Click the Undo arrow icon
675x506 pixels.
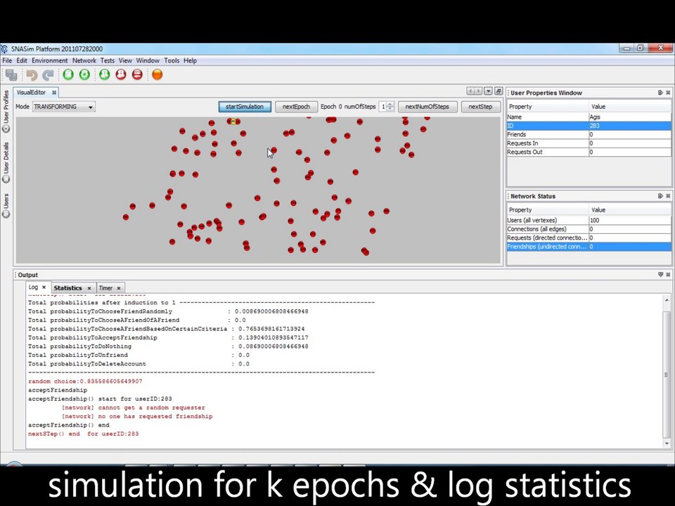coord(32,75)
